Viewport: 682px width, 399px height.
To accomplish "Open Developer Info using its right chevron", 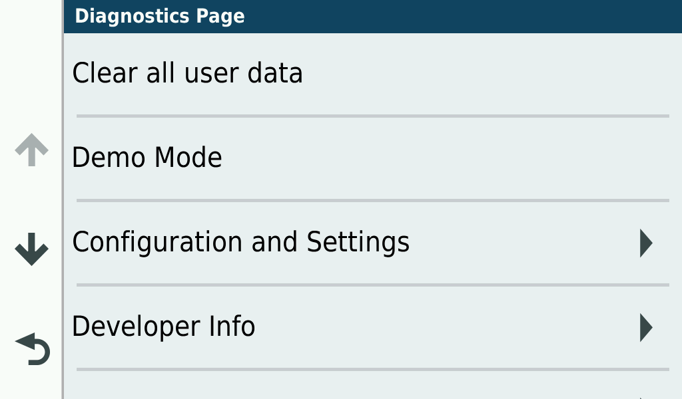I will pos(645,327).
